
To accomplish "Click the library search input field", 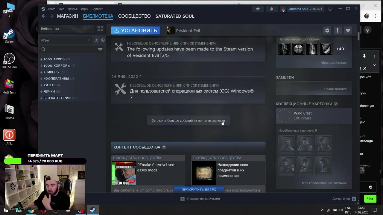I will pos(71,50).
